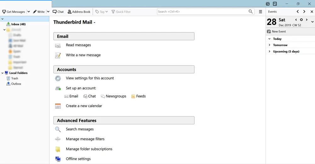This screenshot has width=315, height=164.
Task: Set up a new Email account
Action: click(x=71, y=96)
